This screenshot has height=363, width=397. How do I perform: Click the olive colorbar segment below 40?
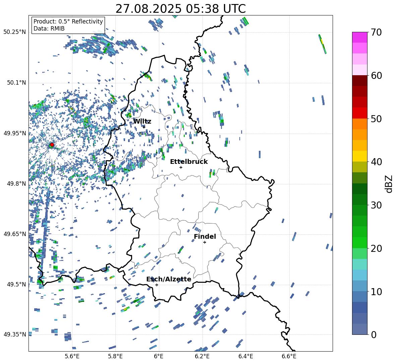coord(360,167)
